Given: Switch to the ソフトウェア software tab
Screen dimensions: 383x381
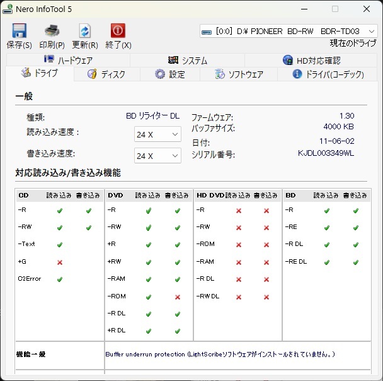Looking at the screenshot, I should (239, 74).
